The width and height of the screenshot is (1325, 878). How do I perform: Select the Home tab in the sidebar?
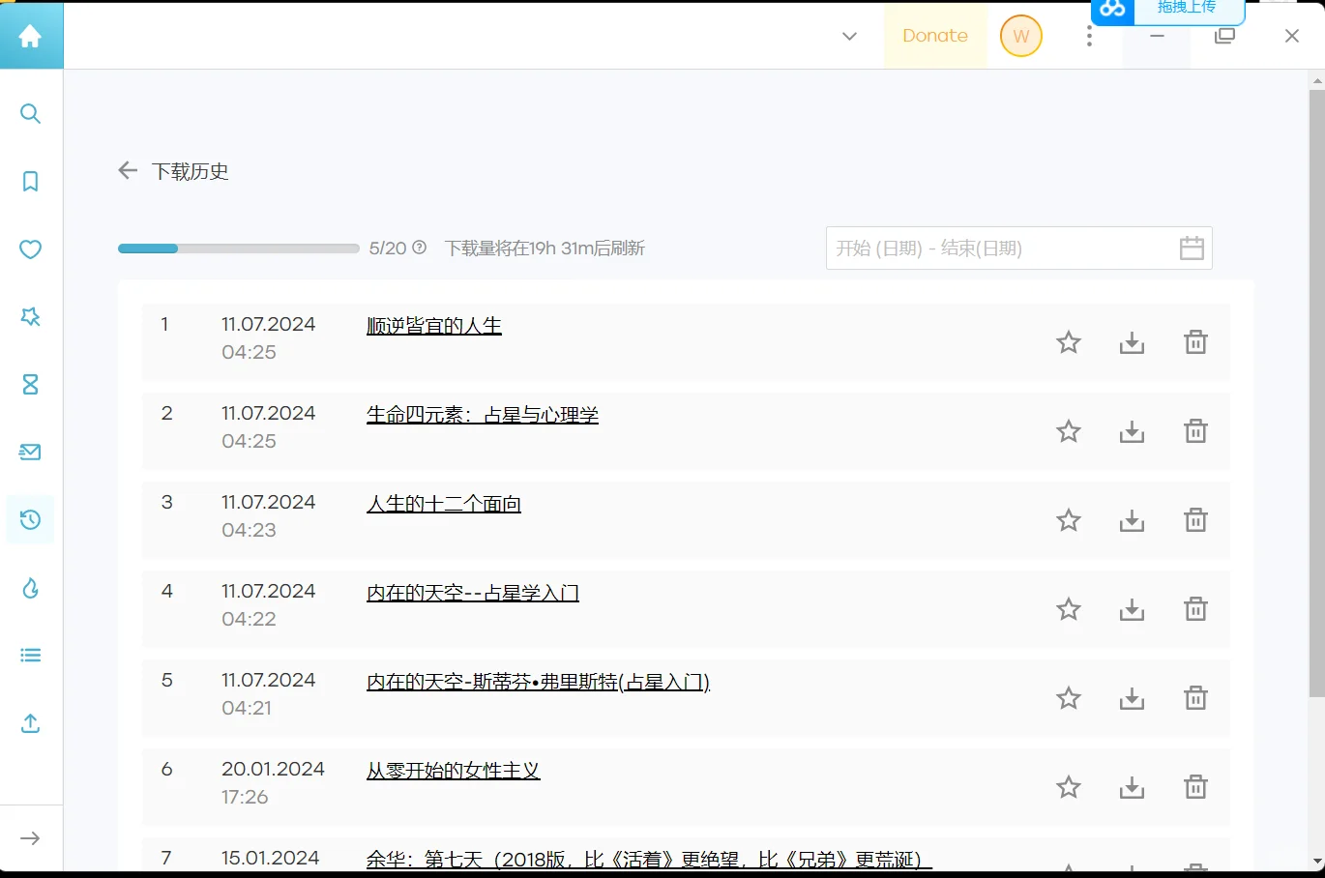[30, 36]
